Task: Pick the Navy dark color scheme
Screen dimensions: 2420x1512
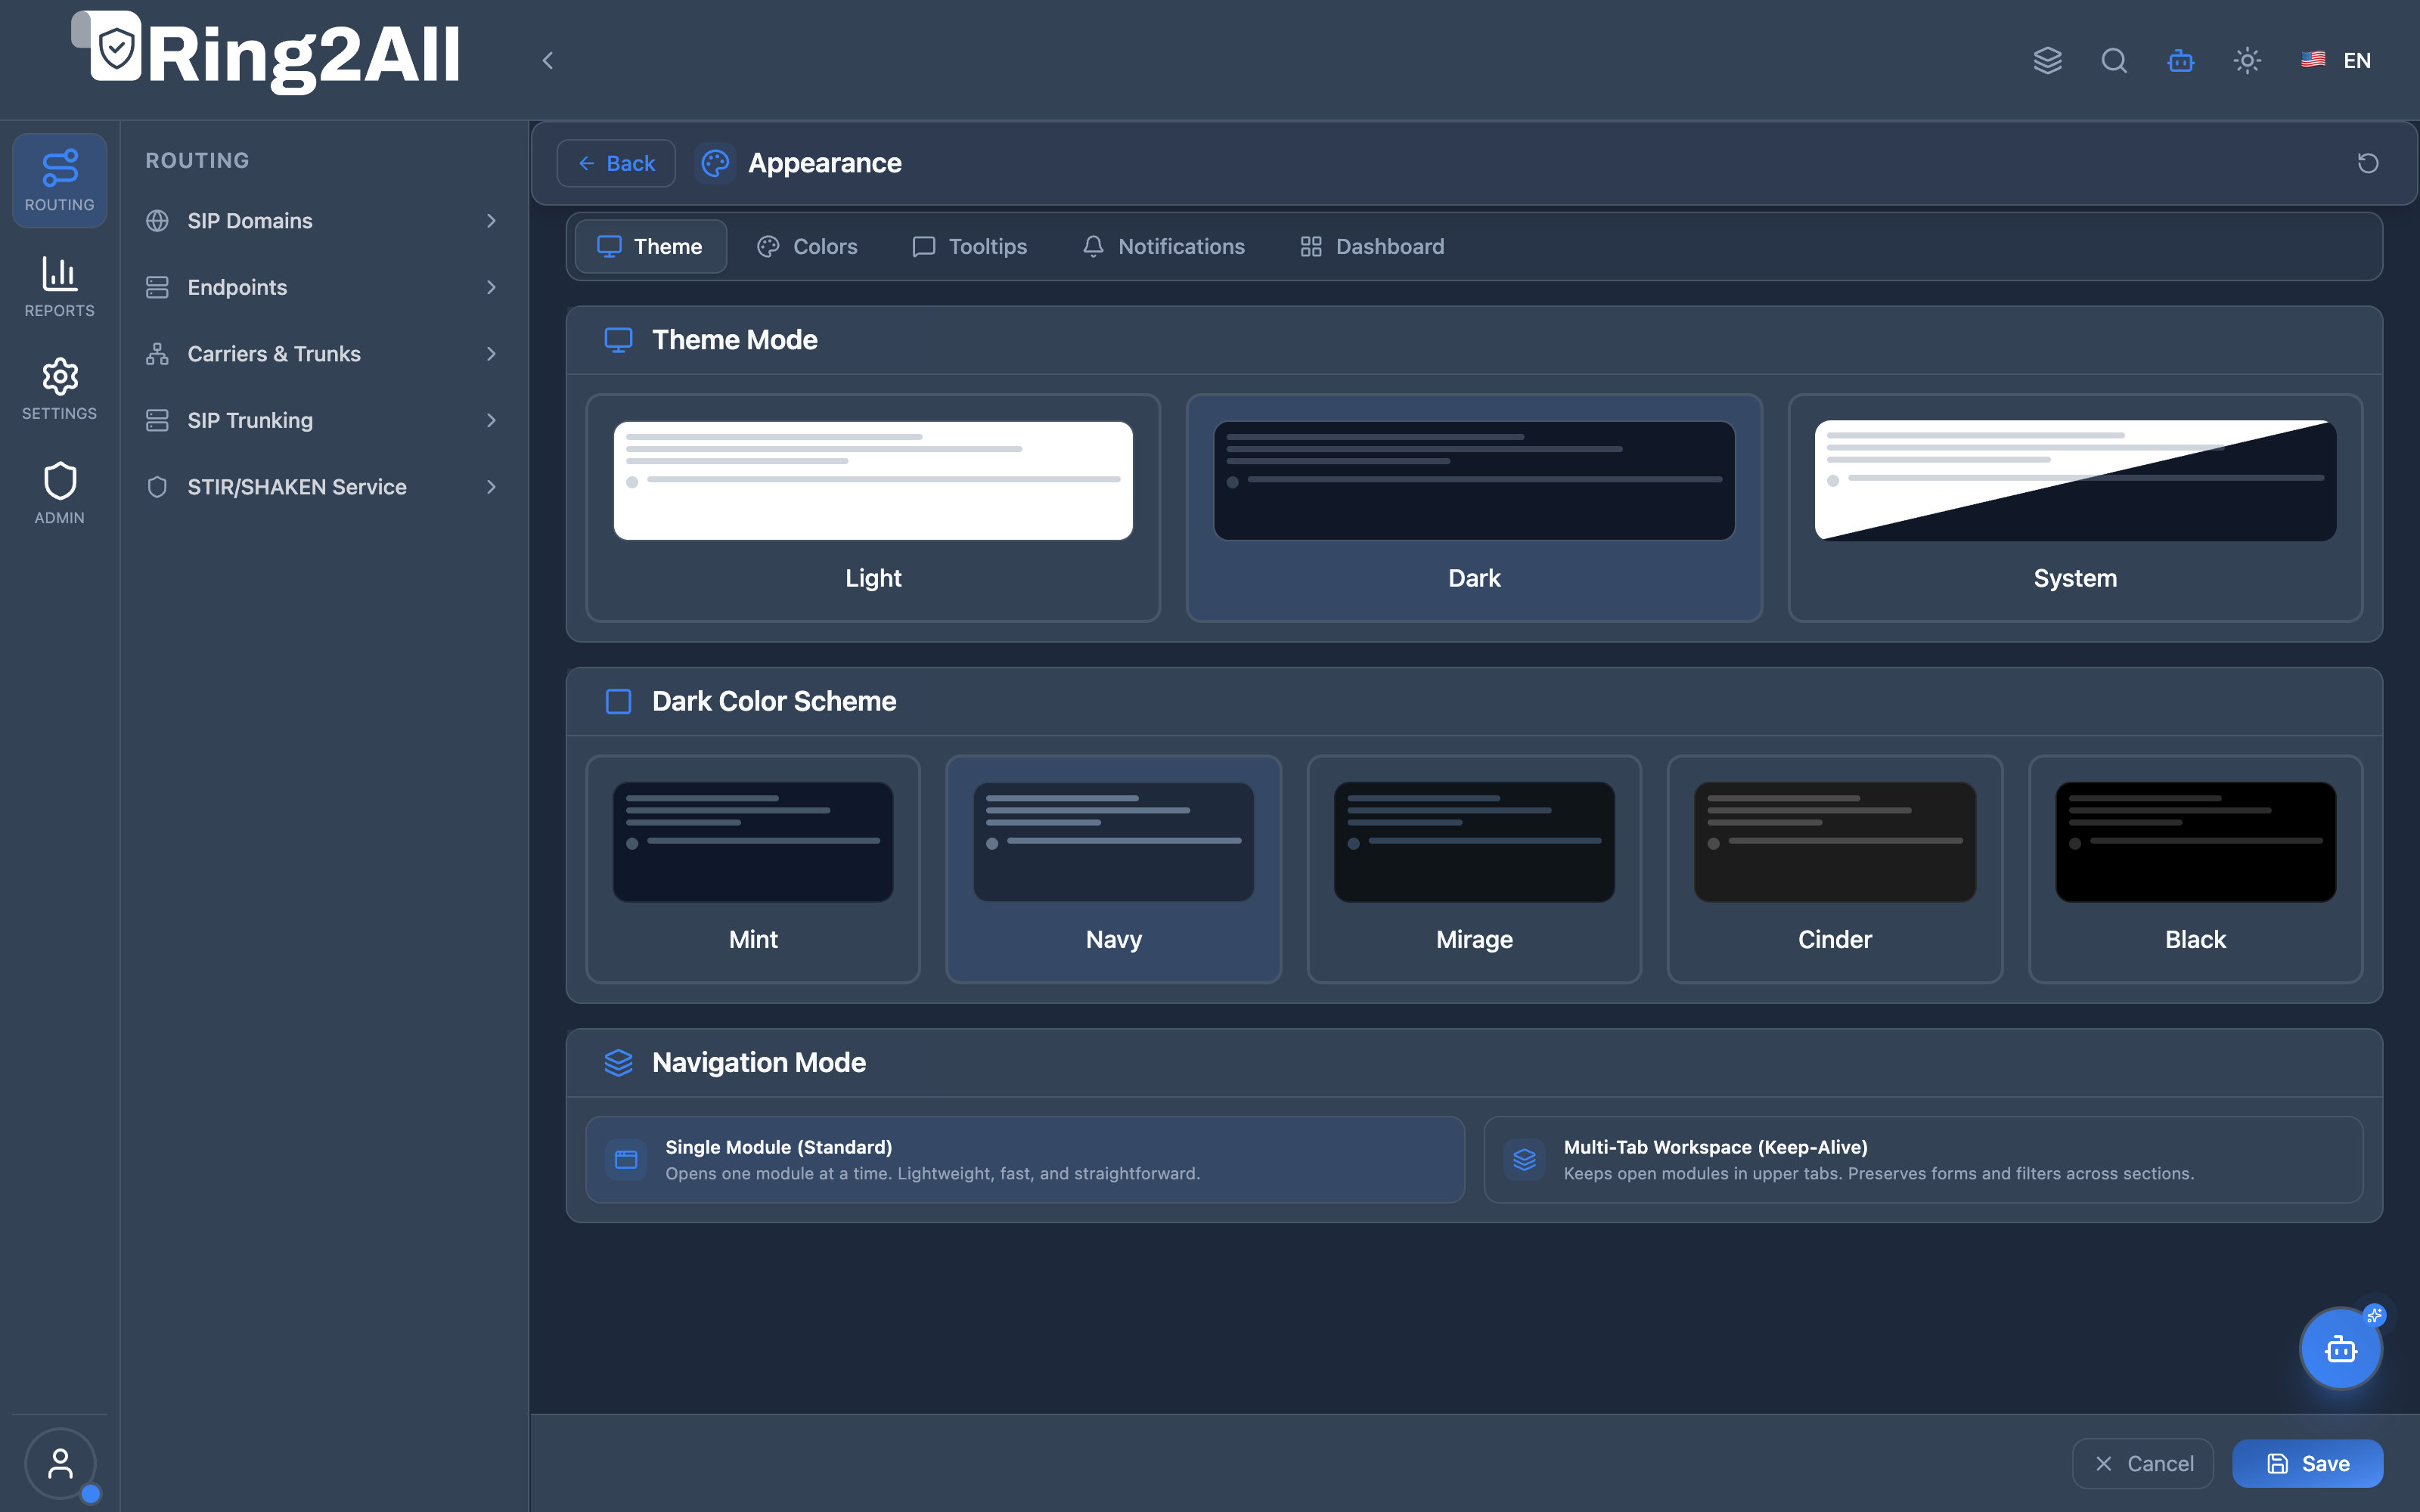Action: (1113, 869)
